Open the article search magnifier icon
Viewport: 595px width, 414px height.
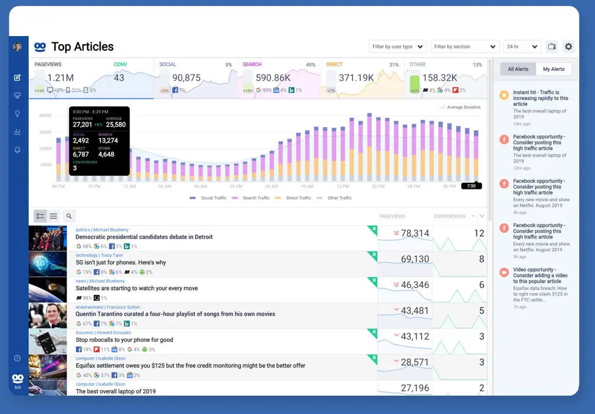pos(69,216)
